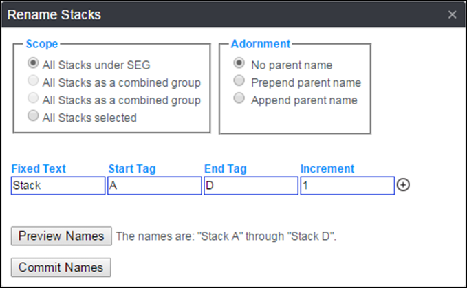
Task: Choose Prepend parent name option
Action: [239, 82]
